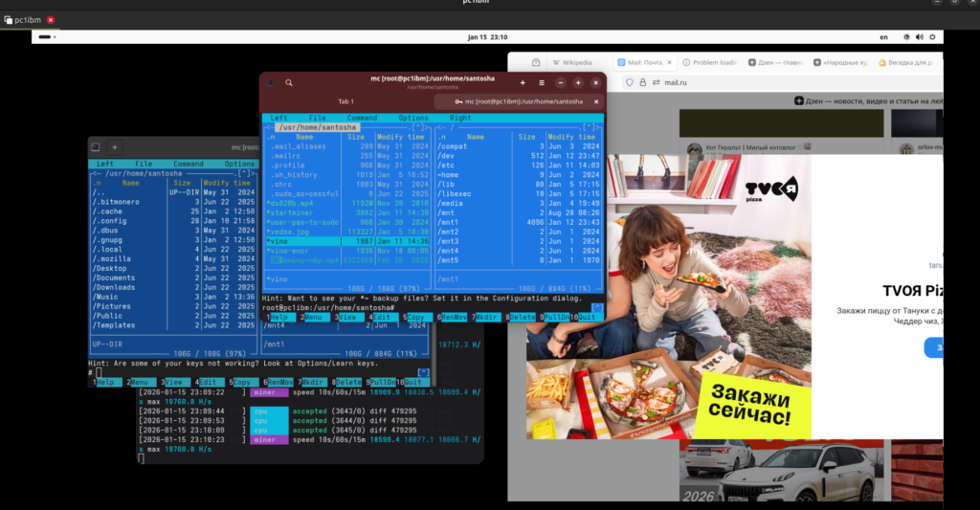The width and height of the screenshot is (980, 510).
Task: Click the system volume speaker icon
Action: 918,36
